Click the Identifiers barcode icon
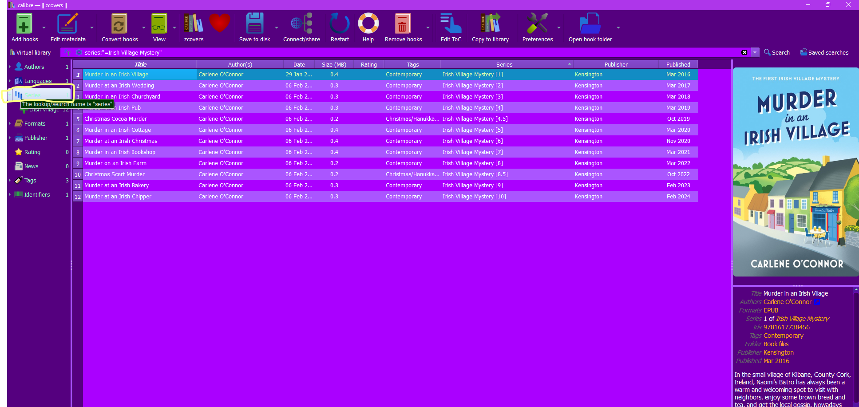The image size is (859, 407). tap(19, 194)
